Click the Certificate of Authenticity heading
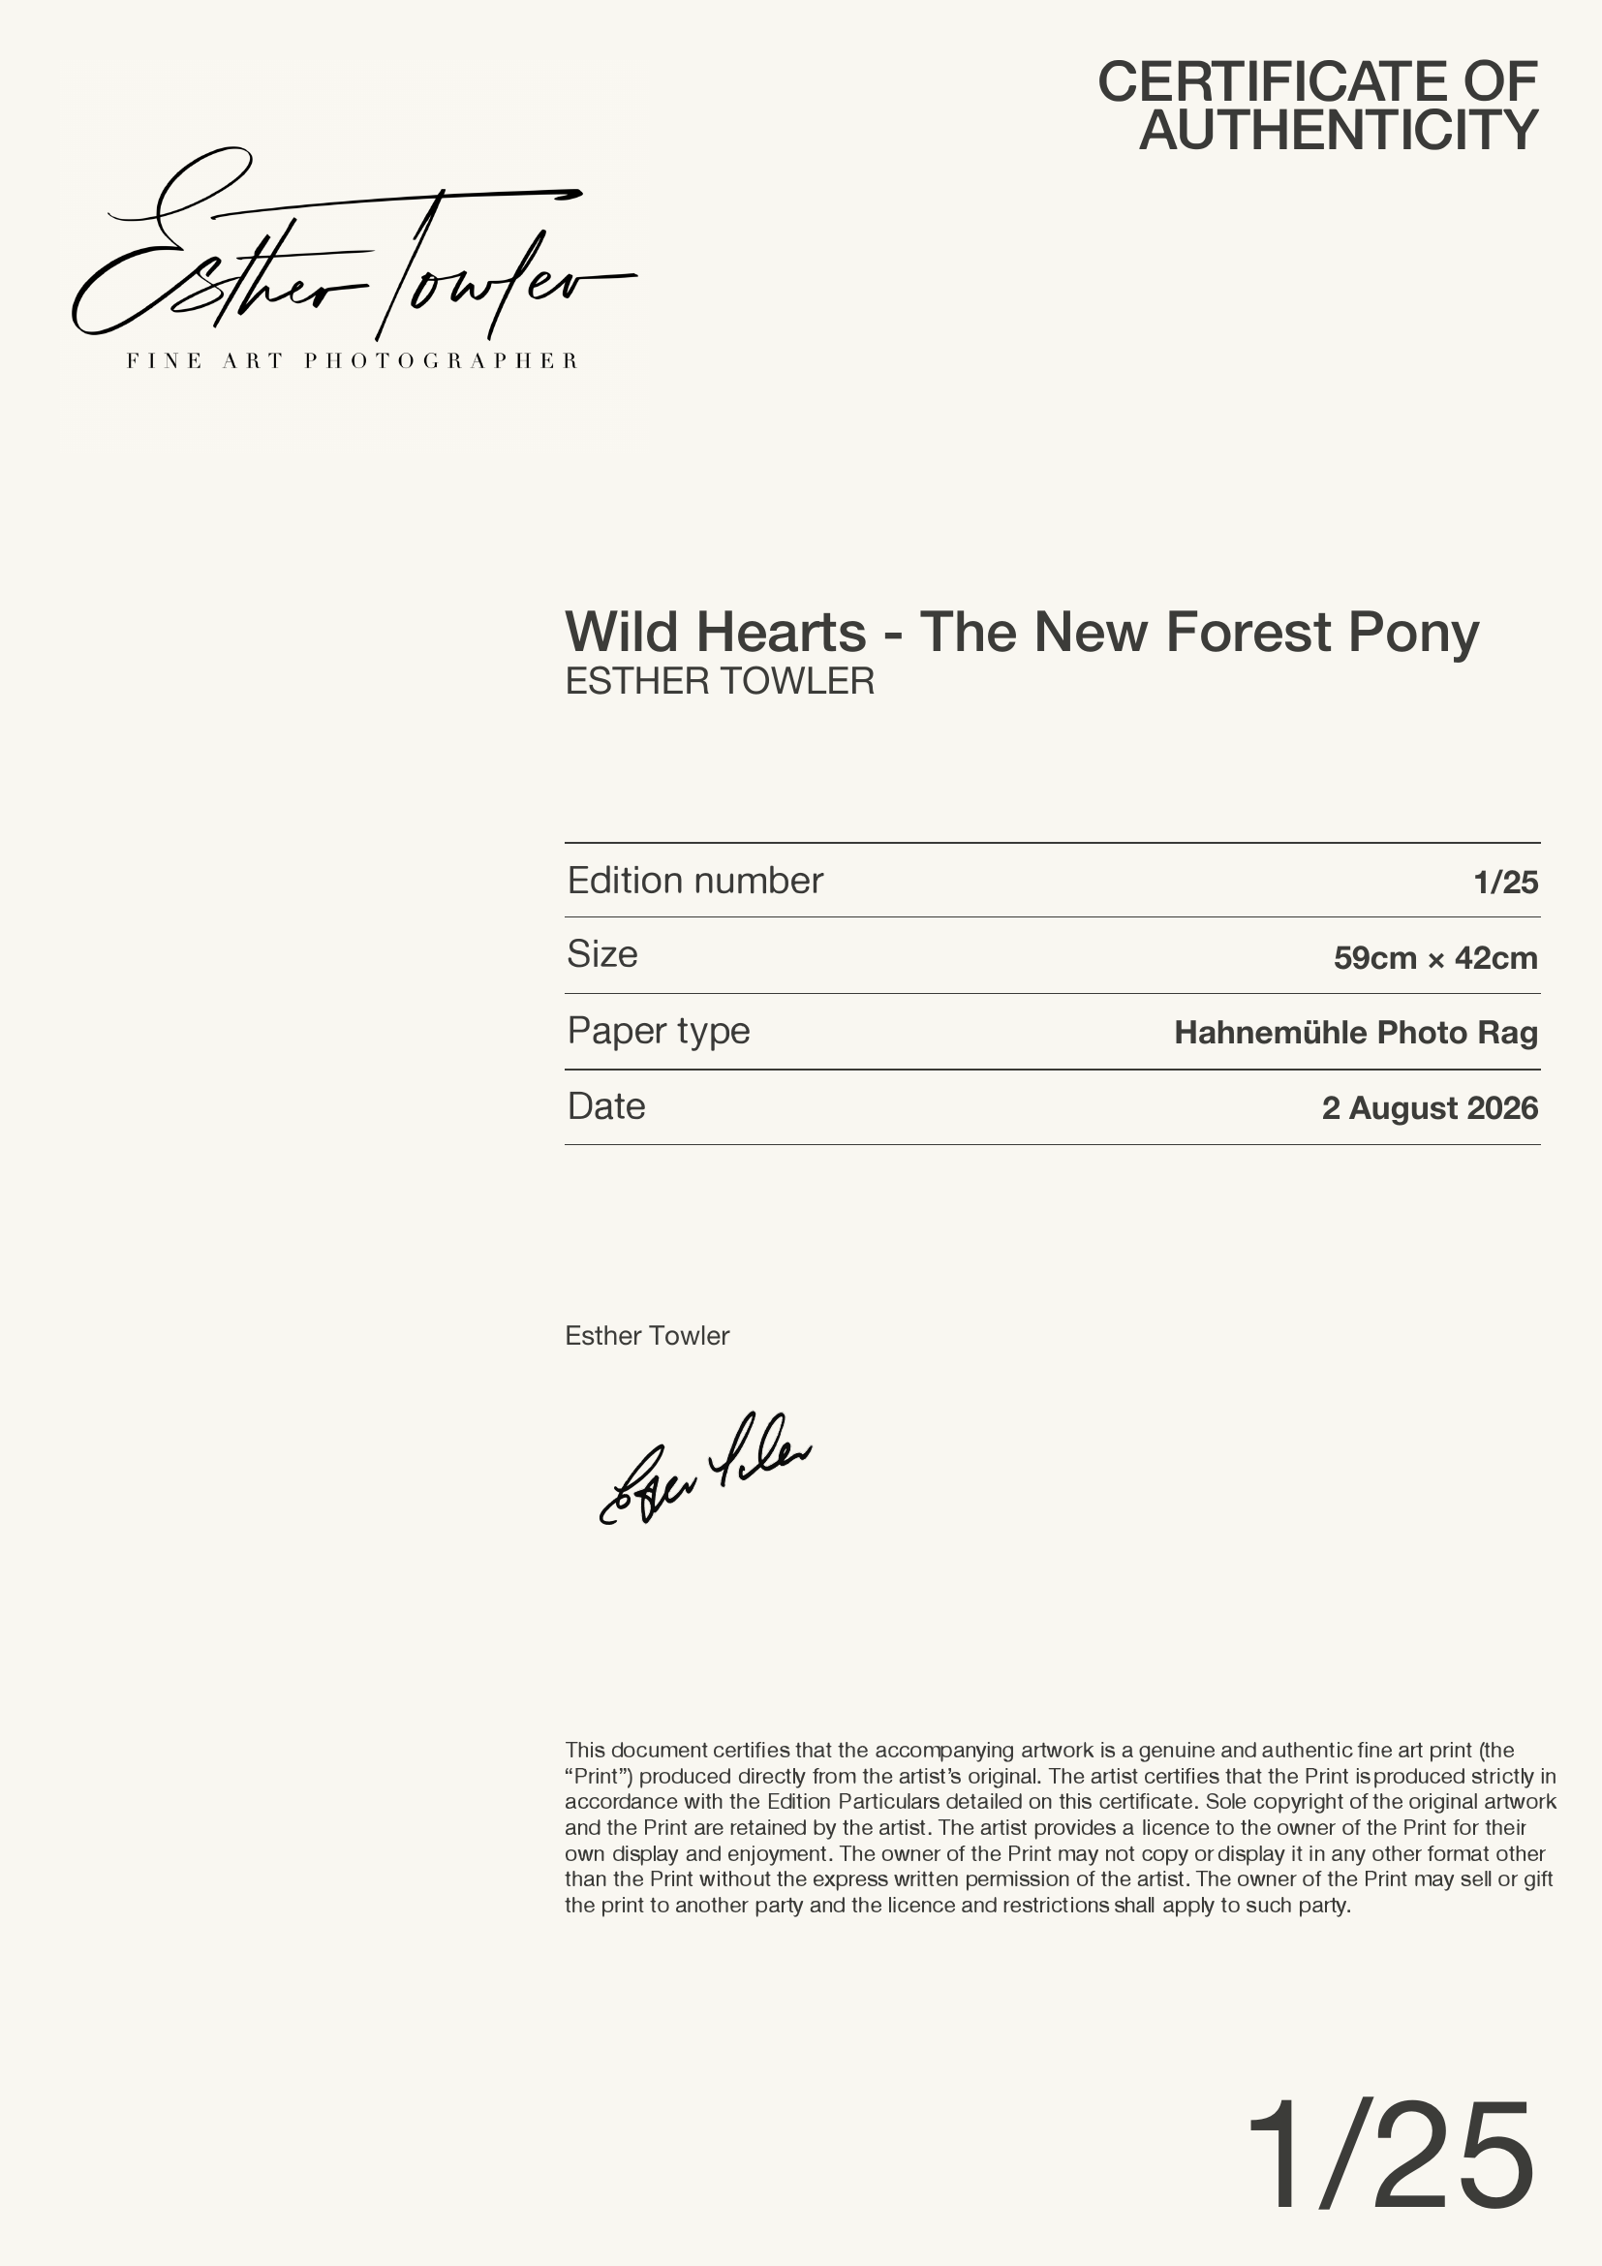The width and height of the screenshot is (1602, 2266). pyautogui.click(x=1318, y=106)
